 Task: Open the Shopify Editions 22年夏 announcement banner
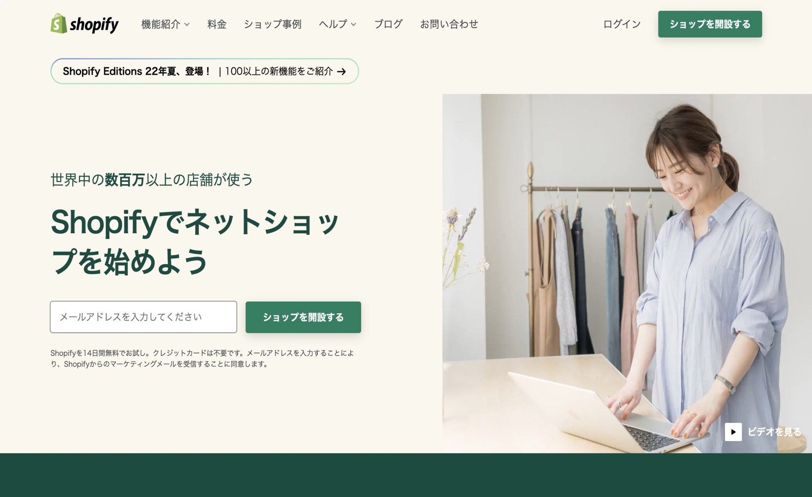click(x=205, y=71)
